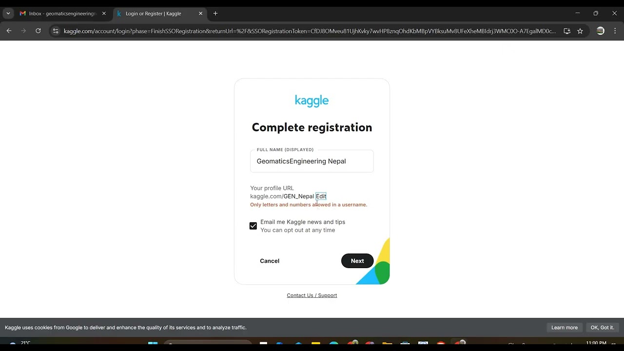624x351 pixels.
Task: Reload the current page
Action: tap(38, 31)
